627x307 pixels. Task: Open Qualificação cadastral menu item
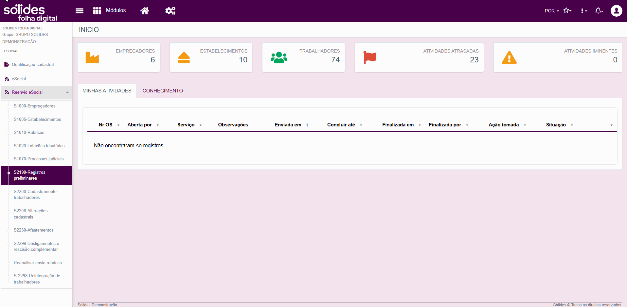pos(33,64)
